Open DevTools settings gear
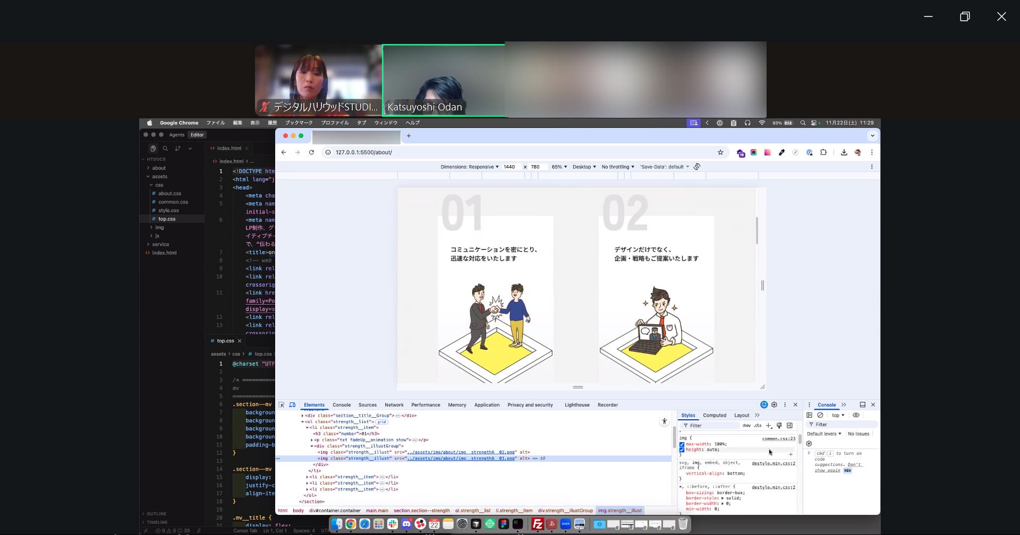Viewport: 1020px width, 535px height. [774, 405]
